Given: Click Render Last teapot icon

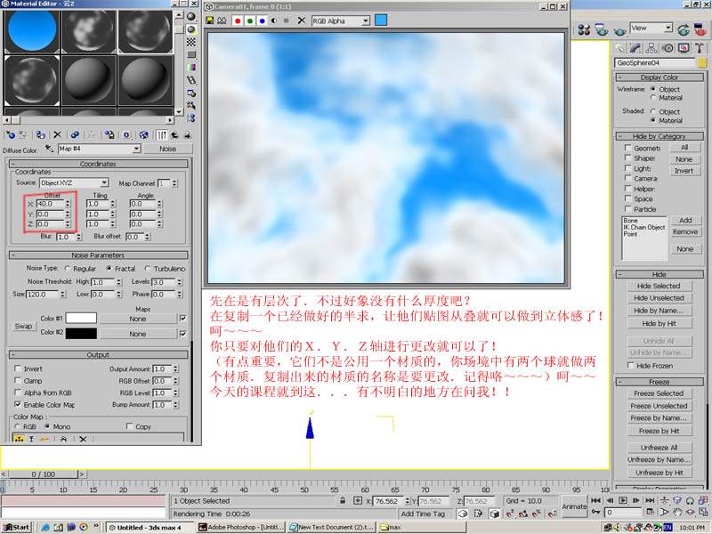Looking at the screenshot, I should click(684, 30).
